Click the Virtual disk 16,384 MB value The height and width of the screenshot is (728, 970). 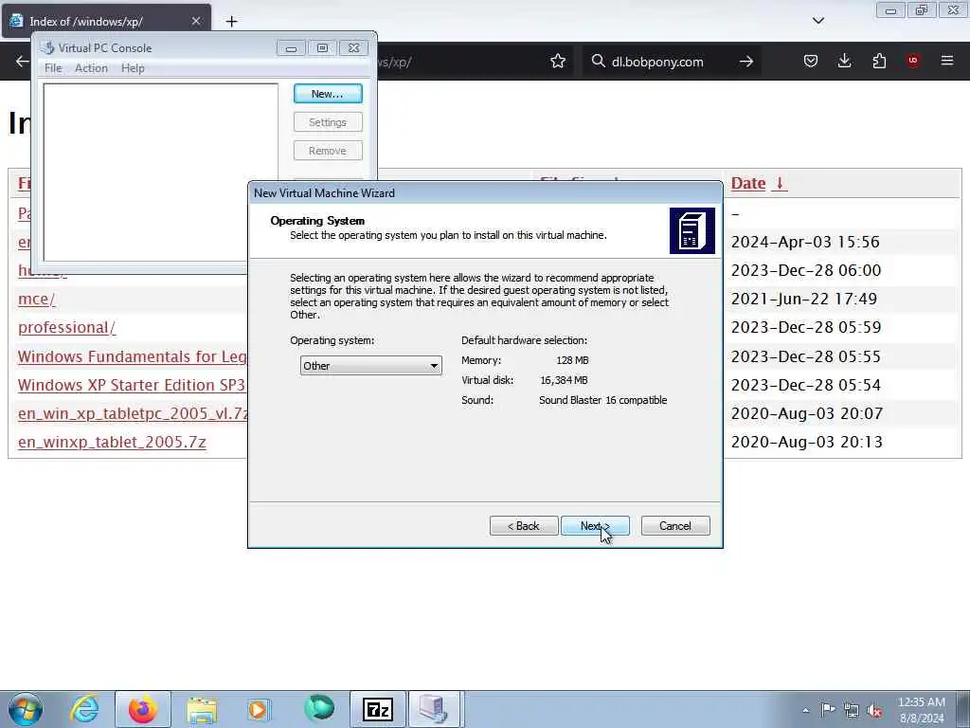564,380
